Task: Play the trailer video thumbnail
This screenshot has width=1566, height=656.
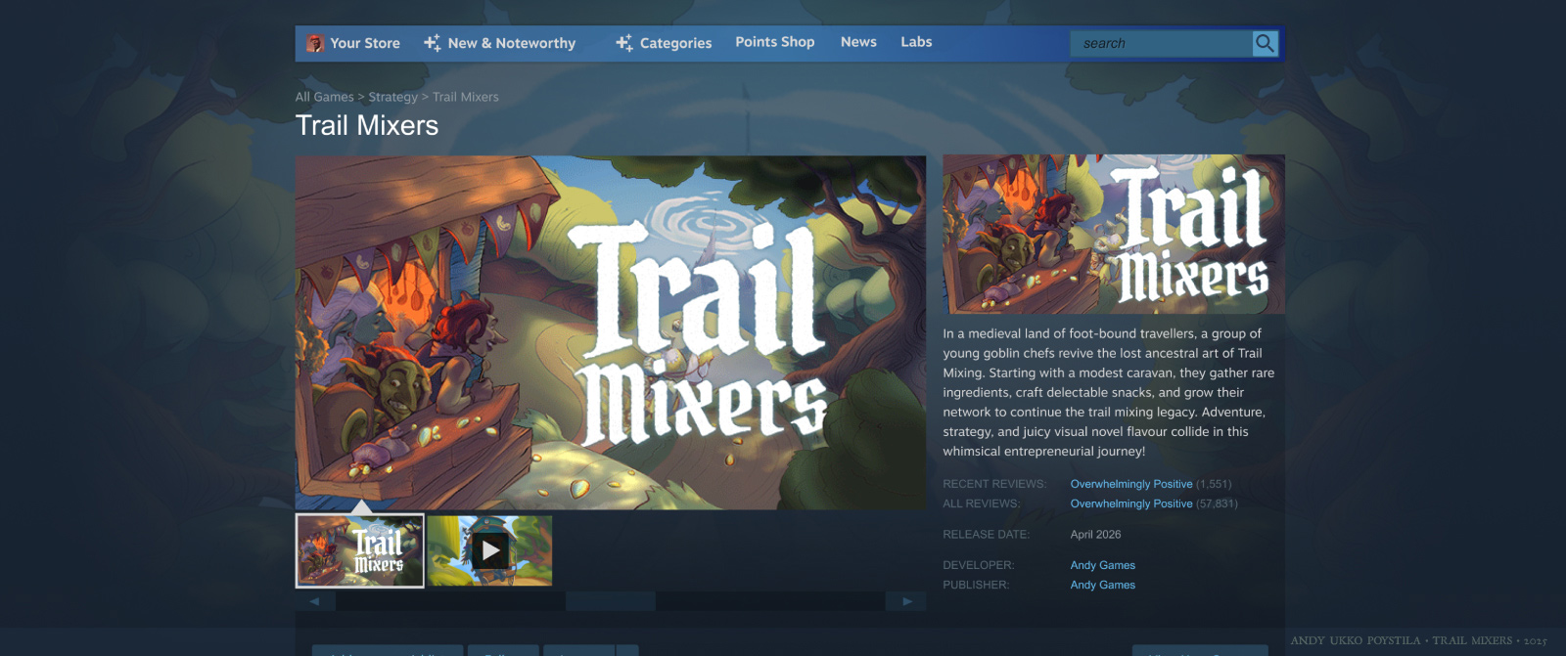Action: [x=490, y=550]
